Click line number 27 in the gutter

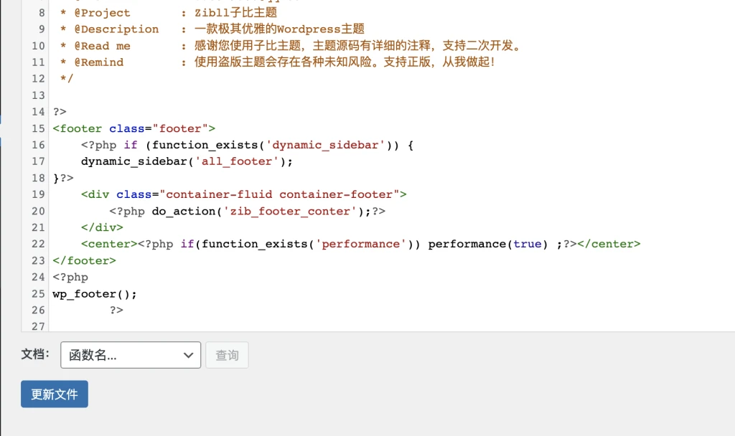38,326
